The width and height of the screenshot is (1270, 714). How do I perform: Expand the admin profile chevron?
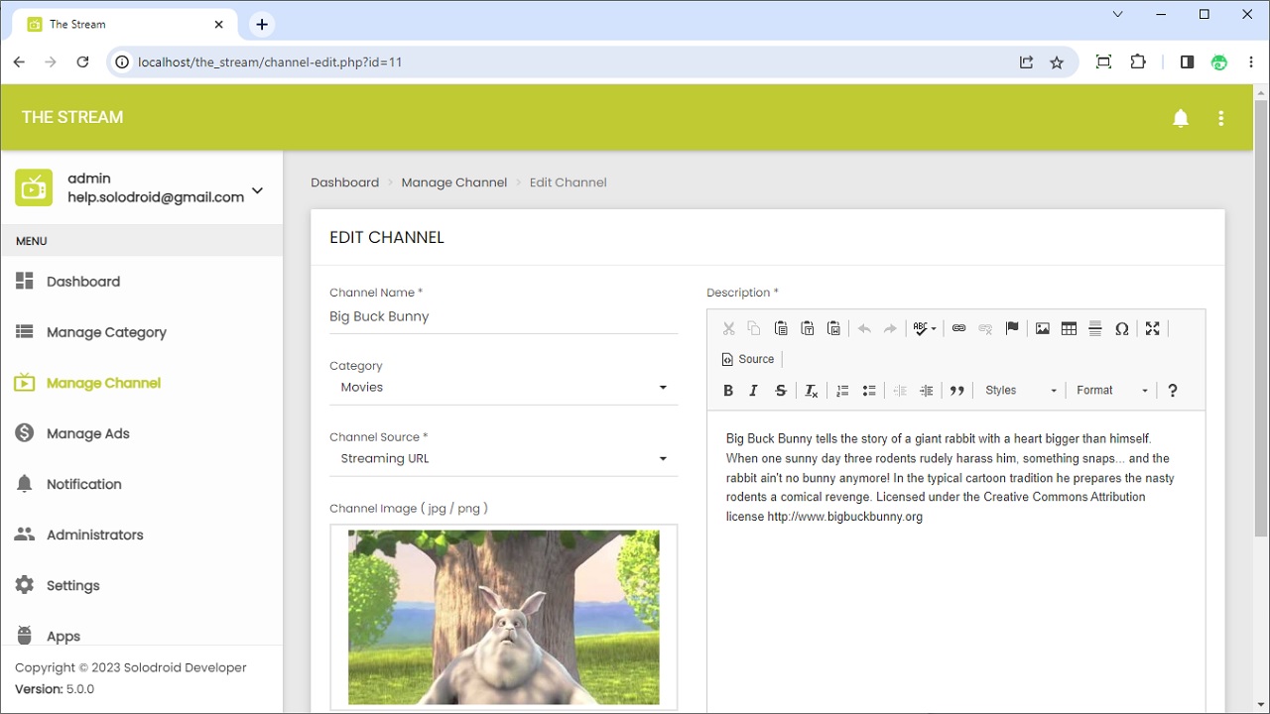258,190
